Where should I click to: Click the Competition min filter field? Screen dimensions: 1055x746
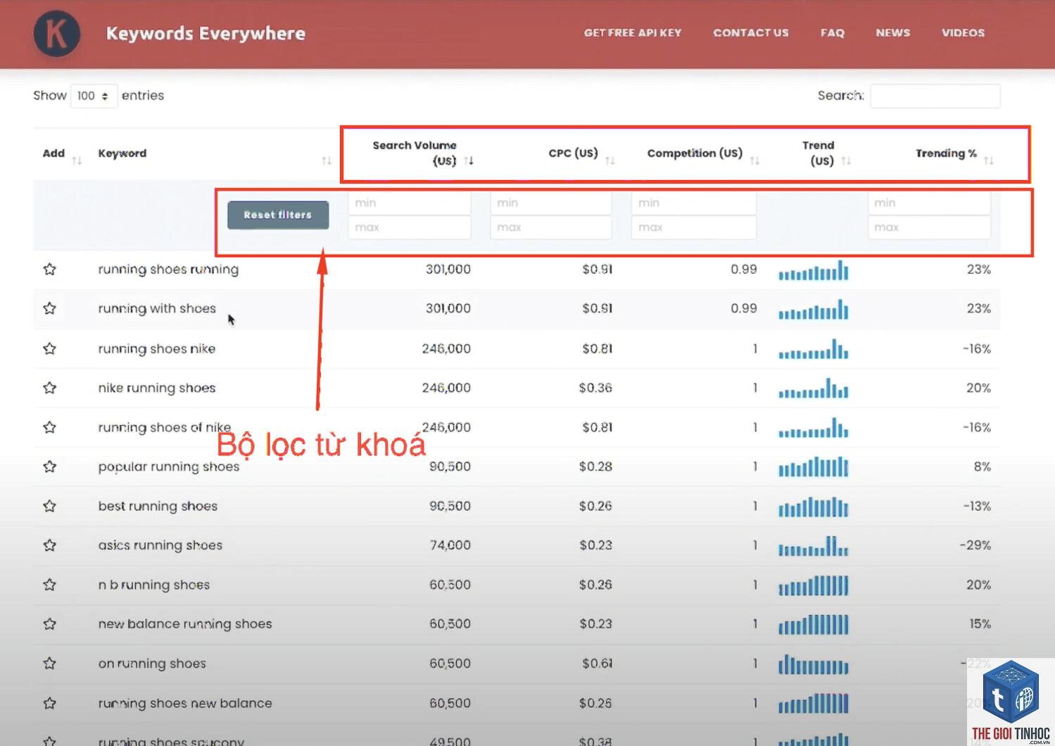(694, 203)
